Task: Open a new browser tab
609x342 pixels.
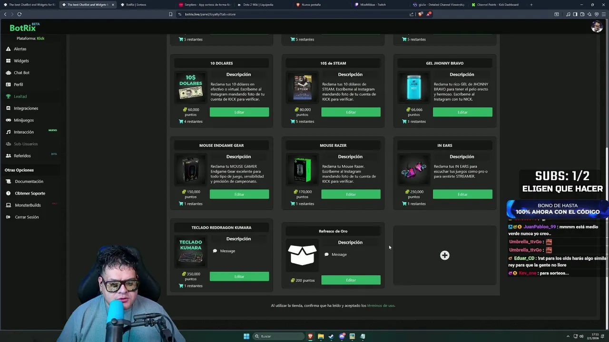Action: (x=531, y=5)
